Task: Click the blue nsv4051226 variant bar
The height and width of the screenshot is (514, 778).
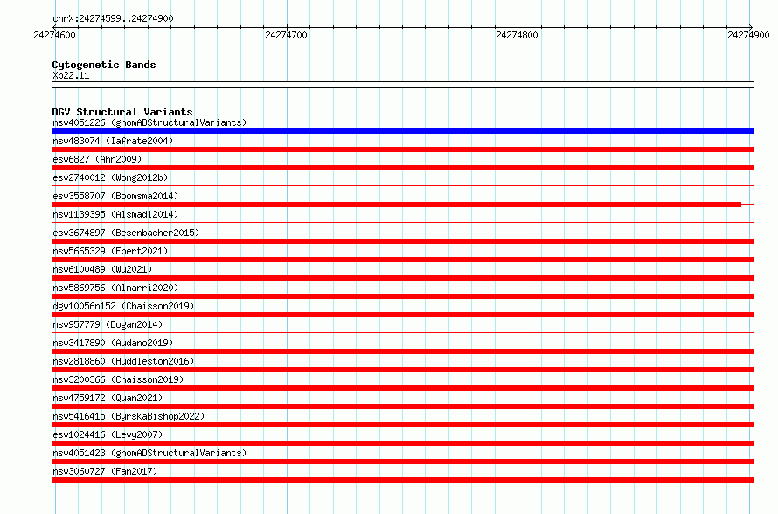Action: tap(402, 131)
